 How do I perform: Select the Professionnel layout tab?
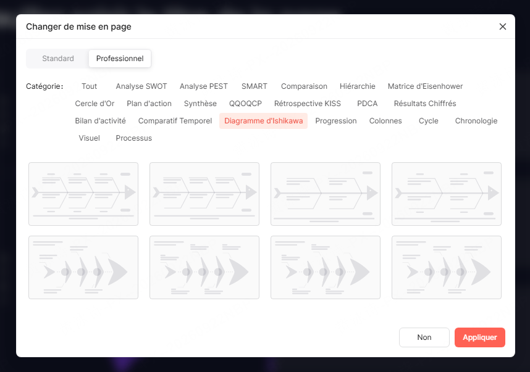pyautogui.click(x=120, y=59)
